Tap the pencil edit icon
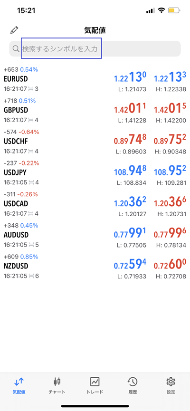The width and height of the screenshot is (190, 411). tap(13, 30)
